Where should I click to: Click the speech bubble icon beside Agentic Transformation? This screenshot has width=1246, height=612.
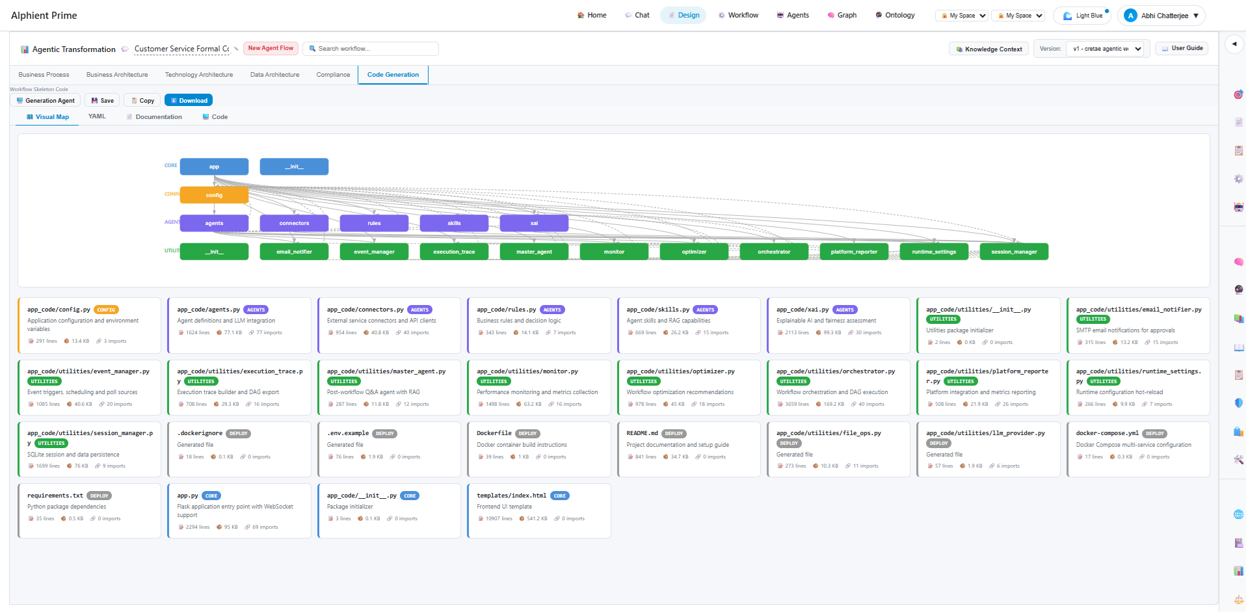point(125,49)
